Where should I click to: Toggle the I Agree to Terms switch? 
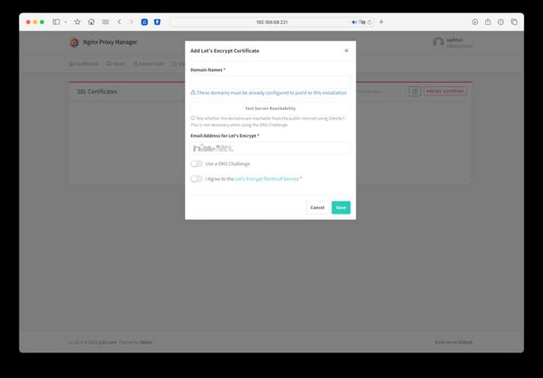pos(196,179)
